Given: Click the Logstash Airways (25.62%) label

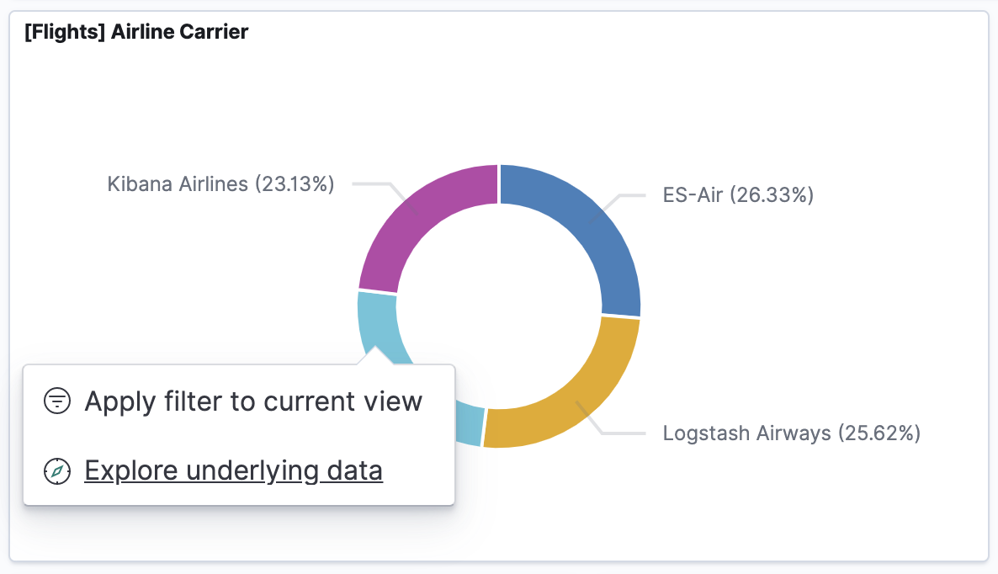Looking at the screenshot, I should (x=792, y=433).
